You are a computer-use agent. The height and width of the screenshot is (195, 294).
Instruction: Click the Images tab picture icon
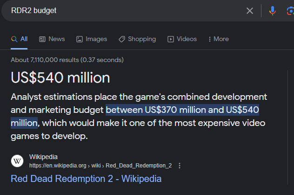coord(80,39)
